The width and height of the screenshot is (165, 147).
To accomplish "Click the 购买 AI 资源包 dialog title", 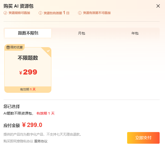I will click(x=19, y=6).
